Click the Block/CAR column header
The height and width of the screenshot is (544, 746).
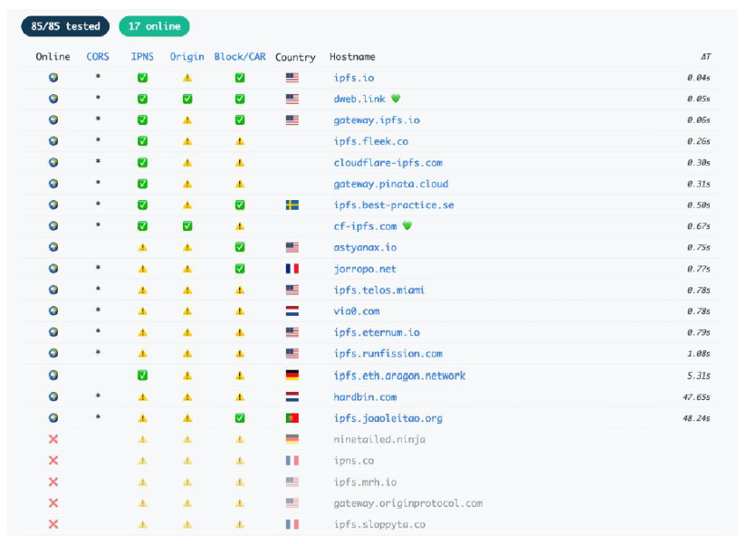point(240,57)
